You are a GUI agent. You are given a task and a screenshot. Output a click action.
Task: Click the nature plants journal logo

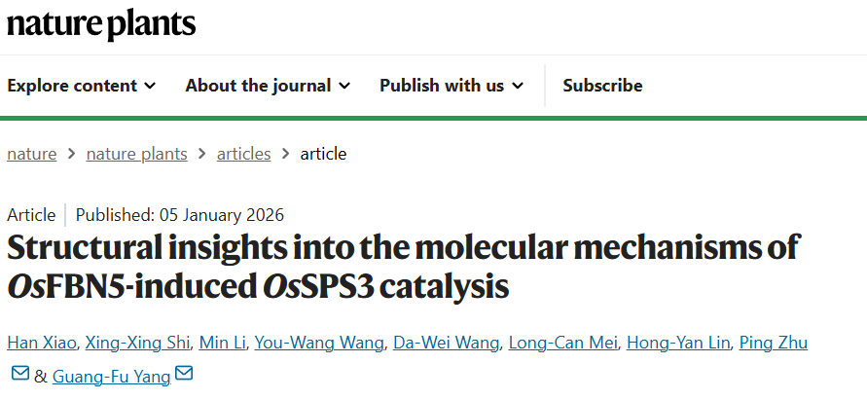101,23
